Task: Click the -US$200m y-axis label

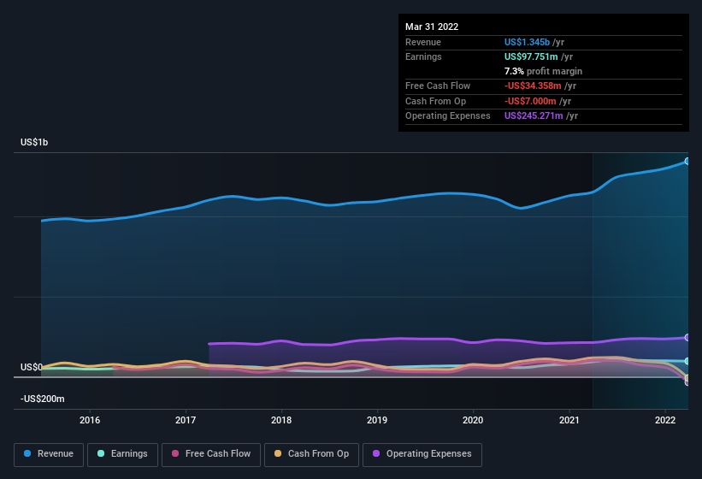Action: (x=43, y=399)
